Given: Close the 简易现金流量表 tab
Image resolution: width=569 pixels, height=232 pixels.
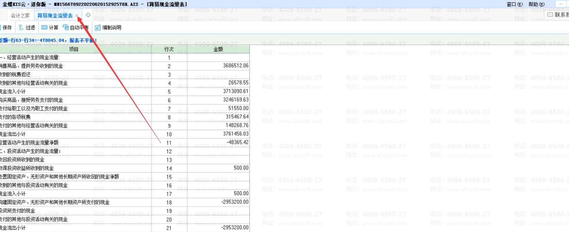Looking at the screenshot, I should pyautogui.click(x=77, y=15).
